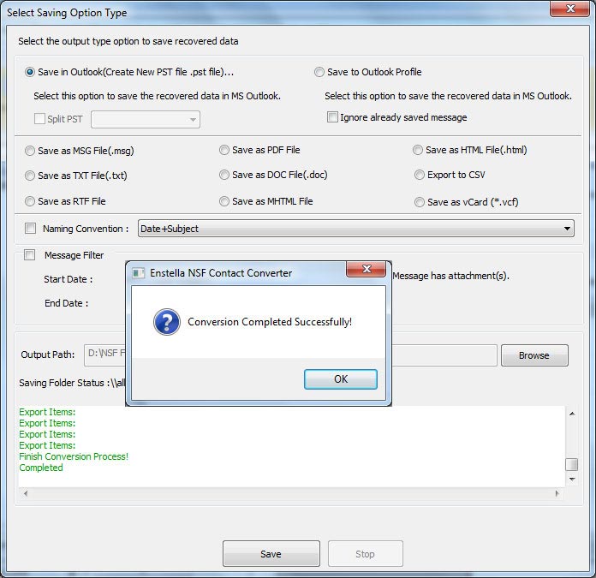Click the blue question mark dialog icon
The height and width of the screenshot is (578, 596).
click(x=165, y=322)
